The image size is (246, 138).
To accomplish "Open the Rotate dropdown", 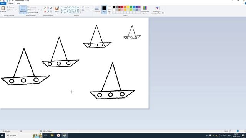I will click(33, 13).
